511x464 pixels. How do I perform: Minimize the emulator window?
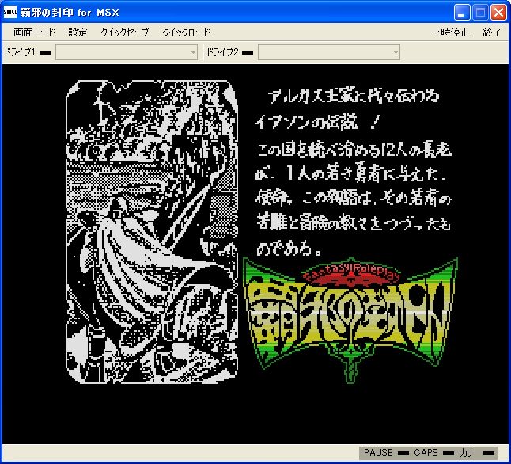pyautogui.click(x=462, y=13)
